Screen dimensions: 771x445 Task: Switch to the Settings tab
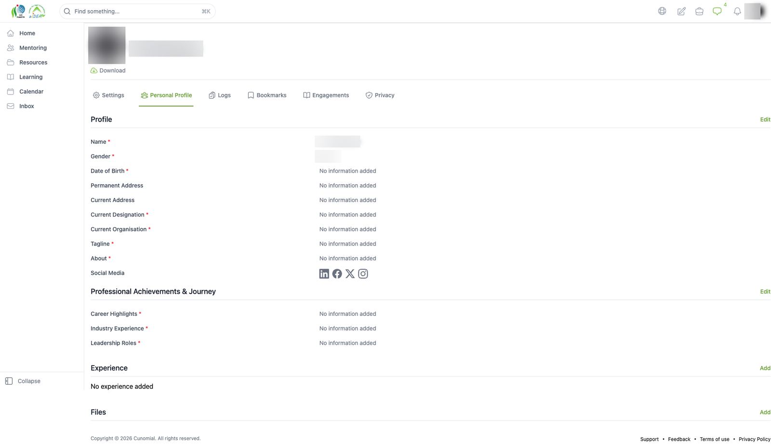coord(108,95)
